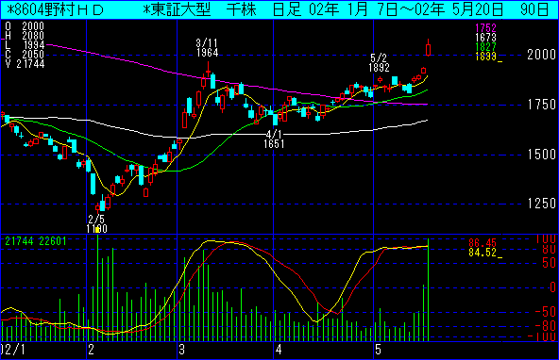
Task: Click the green moving average value 1827
Action: click(485, 47)
